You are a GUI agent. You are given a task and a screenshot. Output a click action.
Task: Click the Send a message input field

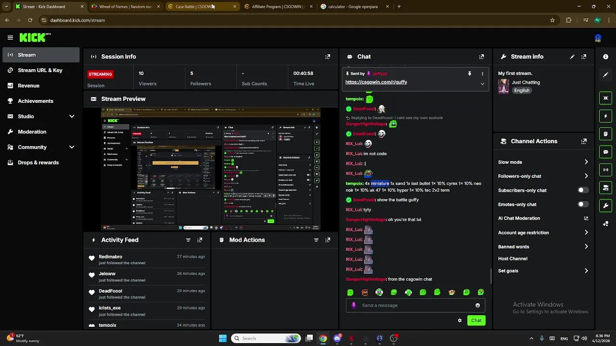click(x=416, y=305)
